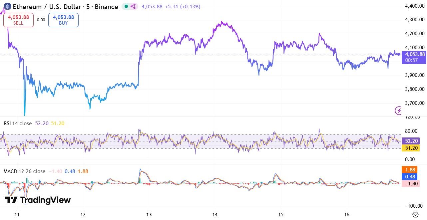Screen dimensions: 427x220
Task: Click the purple connected-nodes data icon
Action: pos(133,6)
